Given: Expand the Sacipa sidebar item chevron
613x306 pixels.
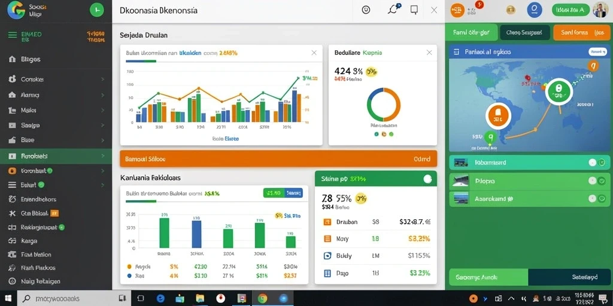Looking at the screenshot, I should pos(103,126).
